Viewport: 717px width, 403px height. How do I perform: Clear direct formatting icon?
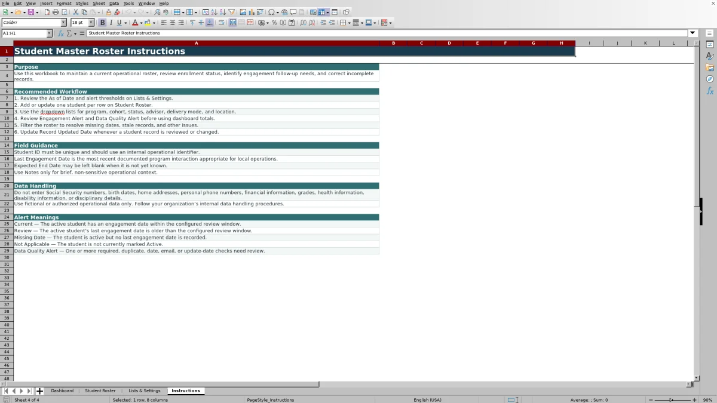(x=117, y=12)
